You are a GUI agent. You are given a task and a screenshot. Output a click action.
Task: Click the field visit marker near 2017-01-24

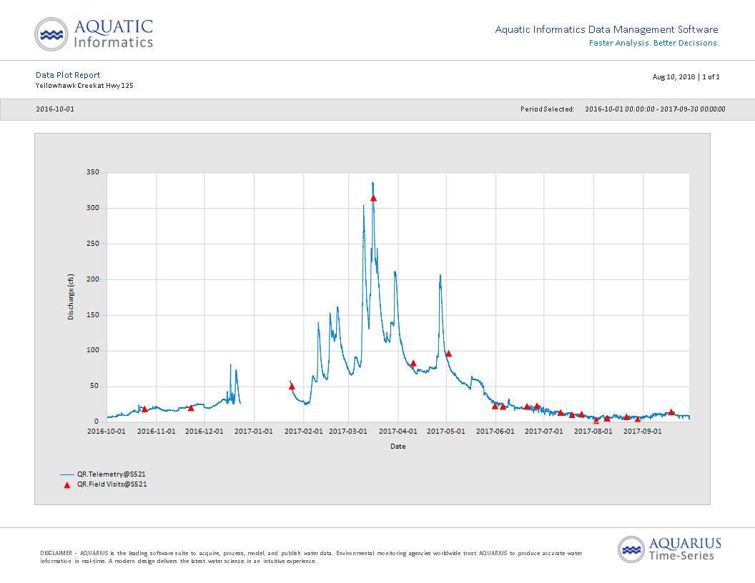292,387
